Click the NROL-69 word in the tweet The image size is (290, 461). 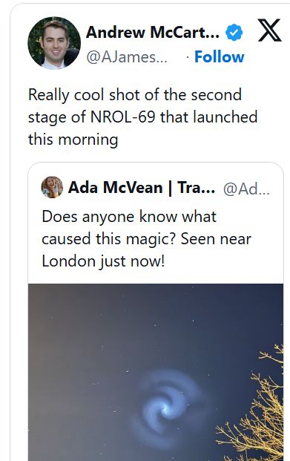[x=122, y=117]
